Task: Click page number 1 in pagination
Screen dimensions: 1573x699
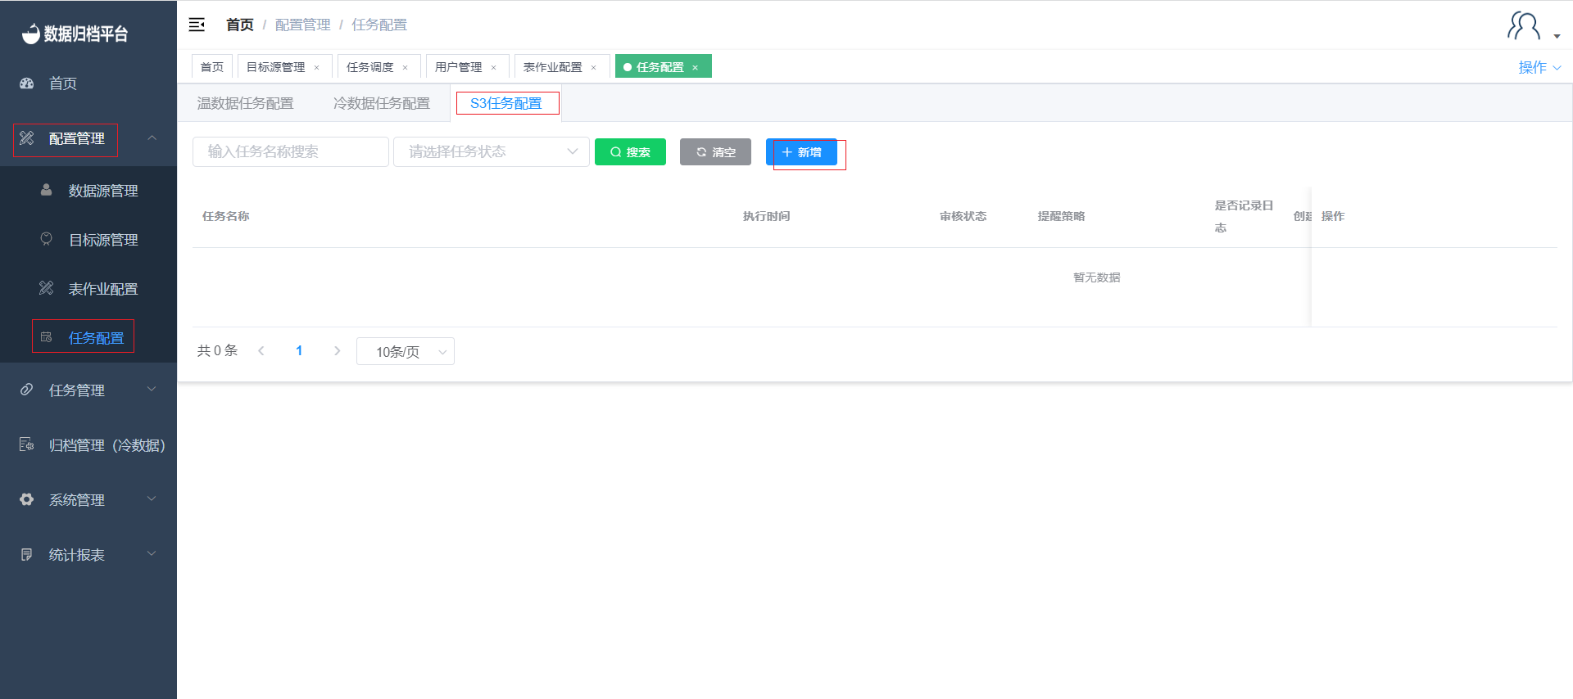Action: coord(299,350)
